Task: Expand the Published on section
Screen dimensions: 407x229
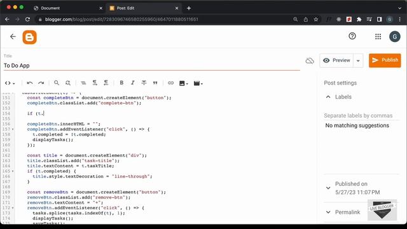Action: point(328,188)
